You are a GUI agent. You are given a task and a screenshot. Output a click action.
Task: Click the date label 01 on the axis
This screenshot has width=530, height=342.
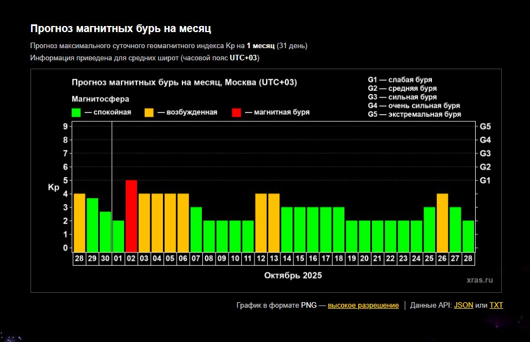118,258
